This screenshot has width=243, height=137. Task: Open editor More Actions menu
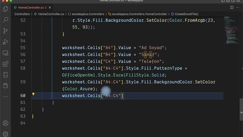[238, 8]
